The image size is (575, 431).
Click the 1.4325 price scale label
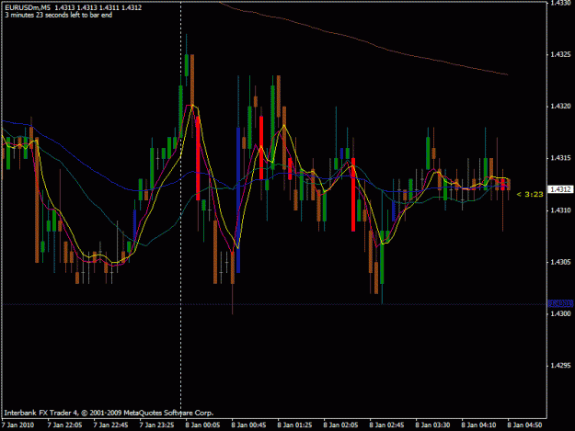[x=560, y=54]
